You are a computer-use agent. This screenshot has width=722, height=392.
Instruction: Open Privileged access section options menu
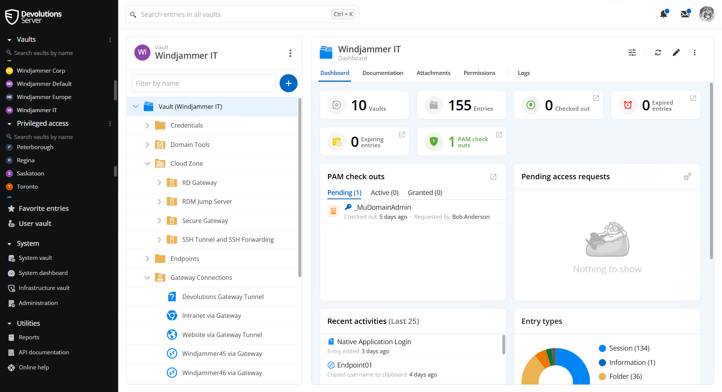110,124
